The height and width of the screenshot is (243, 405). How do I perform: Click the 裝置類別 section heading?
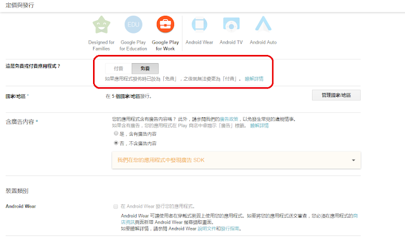tap(17, 191)
